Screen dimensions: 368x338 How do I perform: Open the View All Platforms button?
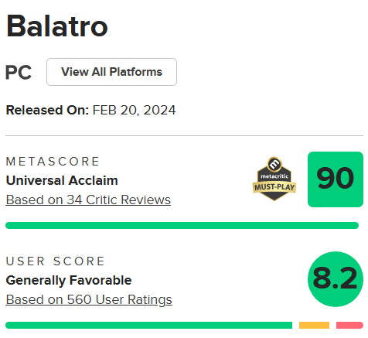pyautogui.click(x=111, y=72)
